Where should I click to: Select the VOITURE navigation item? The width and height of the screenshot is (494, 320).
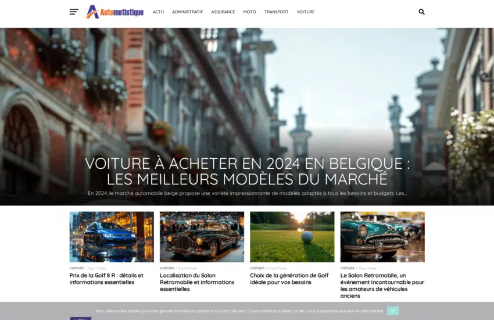point(306,12)
